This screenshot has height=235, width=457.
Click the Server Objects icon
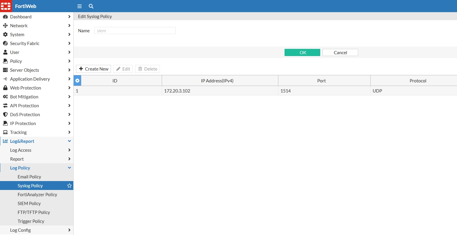(x=5, y=70)
